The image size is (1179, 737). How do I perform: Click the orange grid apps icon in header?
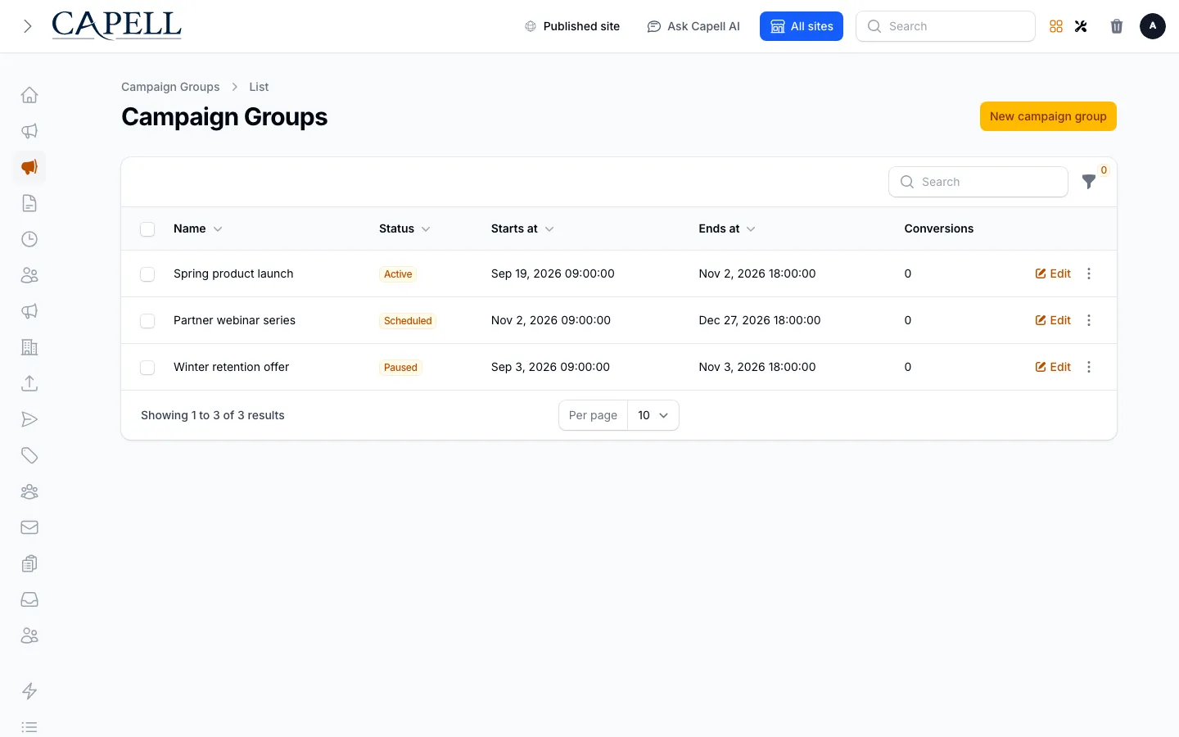[x=1056, y=26]
